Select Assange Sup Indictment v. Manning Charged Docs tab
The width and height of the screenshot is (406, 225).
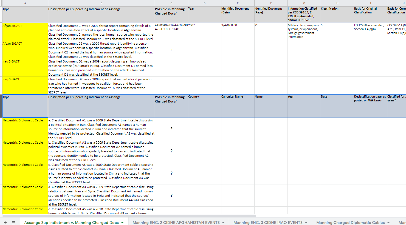[x=71, y=223]
